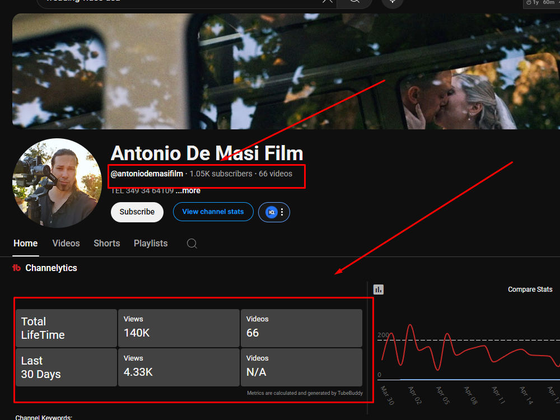Click the search magnifier button in top bar
Image resolution: width=560 pixels, height=420 pixels.
[x=354, y=2]
